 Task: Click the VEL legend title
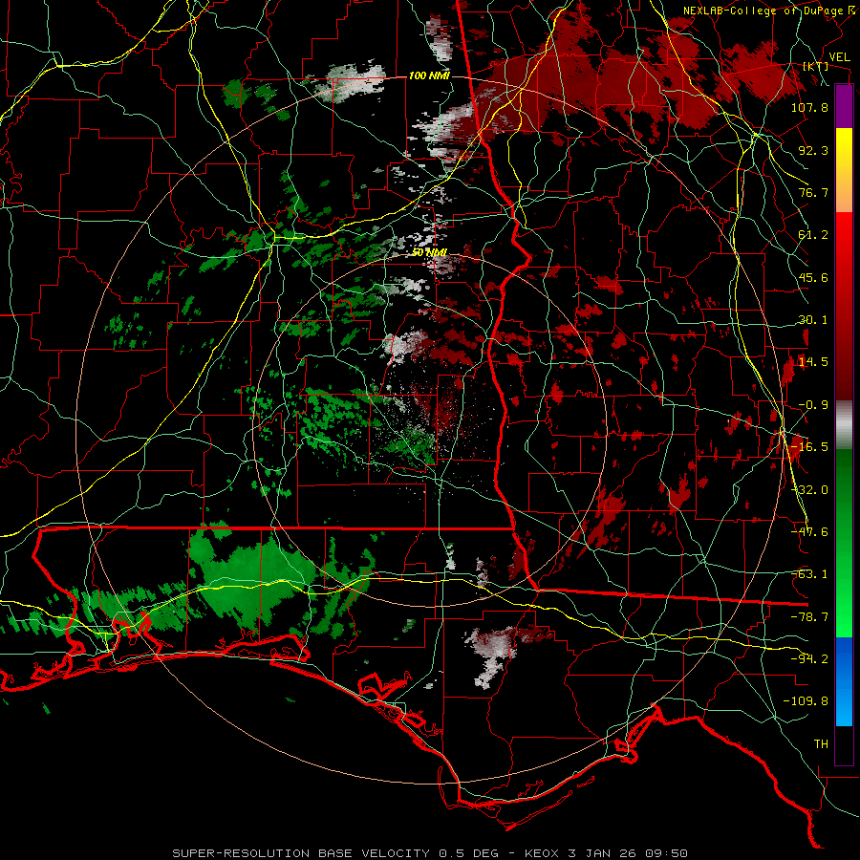[x=839, y=57]
